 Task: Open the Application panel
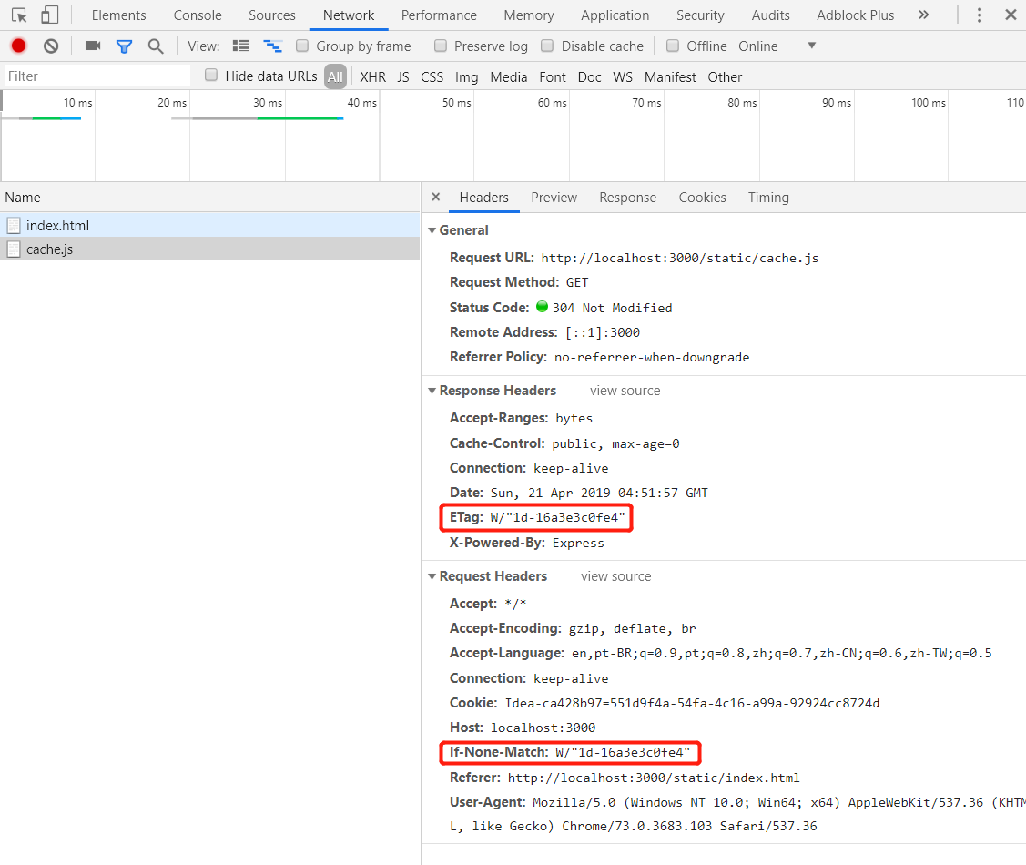pos(615,15)
